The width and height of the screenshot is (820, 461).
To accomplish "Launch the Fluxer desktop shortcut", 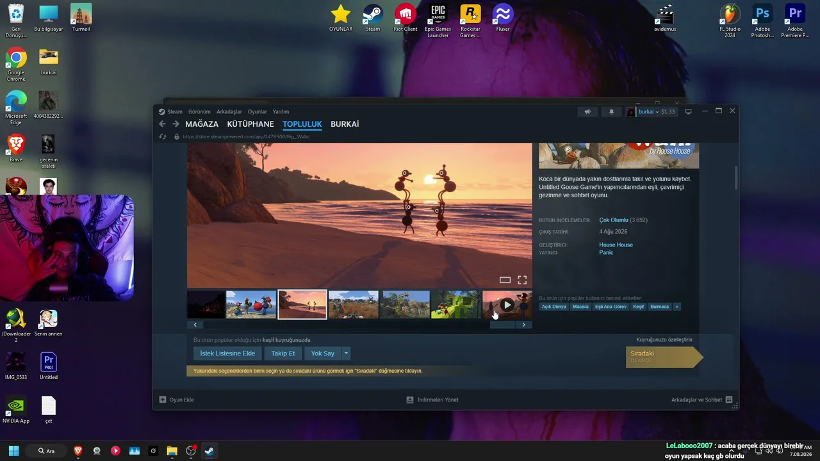I will (x=503, y=18).
